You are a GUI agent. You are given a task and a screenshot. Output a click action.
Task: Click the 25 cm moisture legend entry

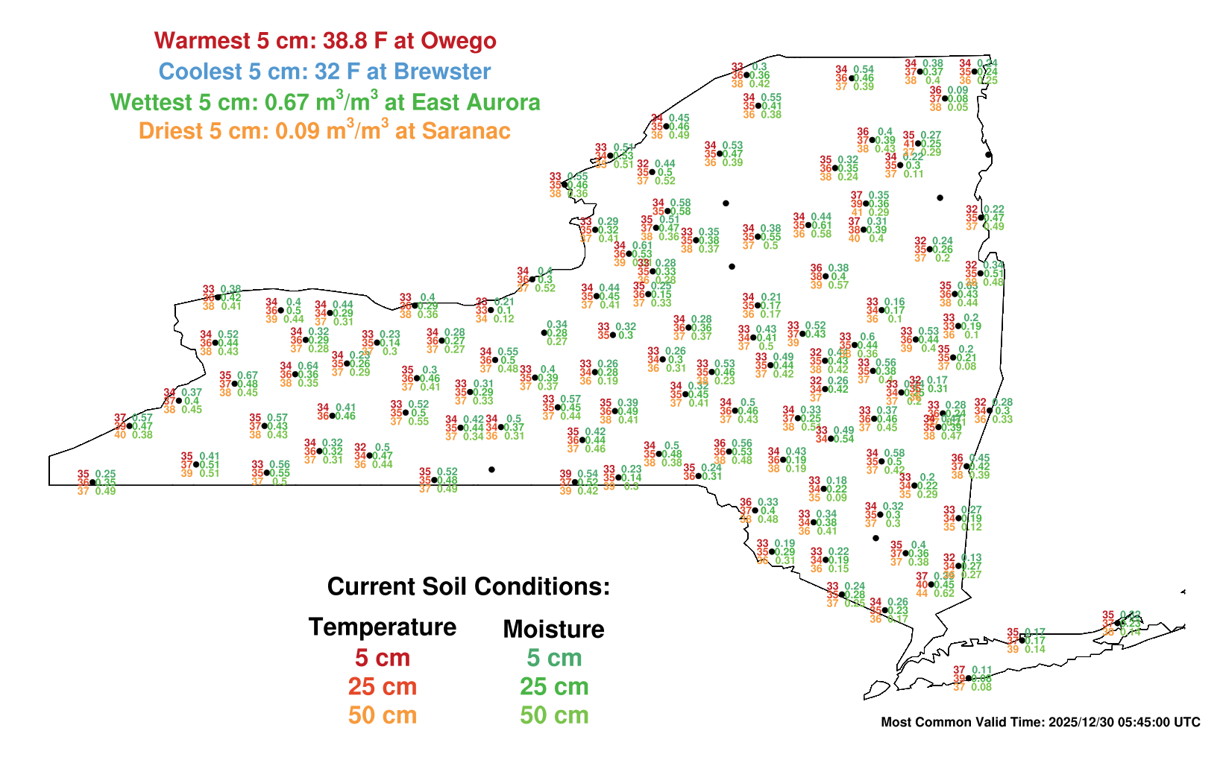(x=553, y=686)
